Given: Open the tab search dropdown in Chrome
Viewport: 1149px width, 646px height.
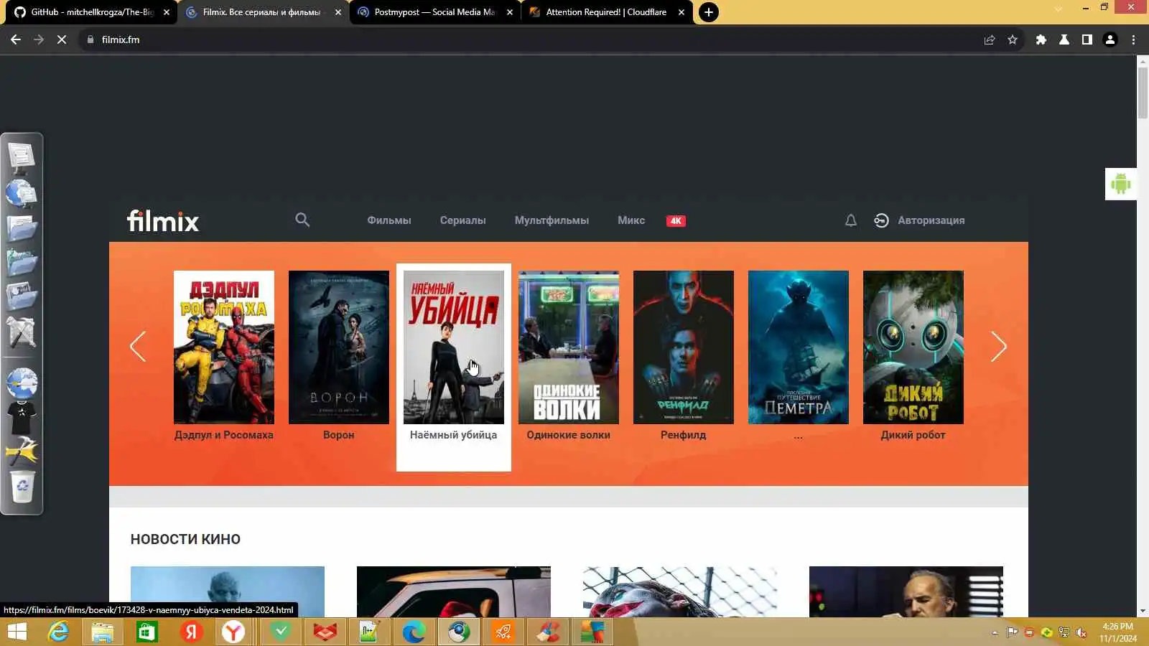Looking at the screenshot, I should 1059,9.
